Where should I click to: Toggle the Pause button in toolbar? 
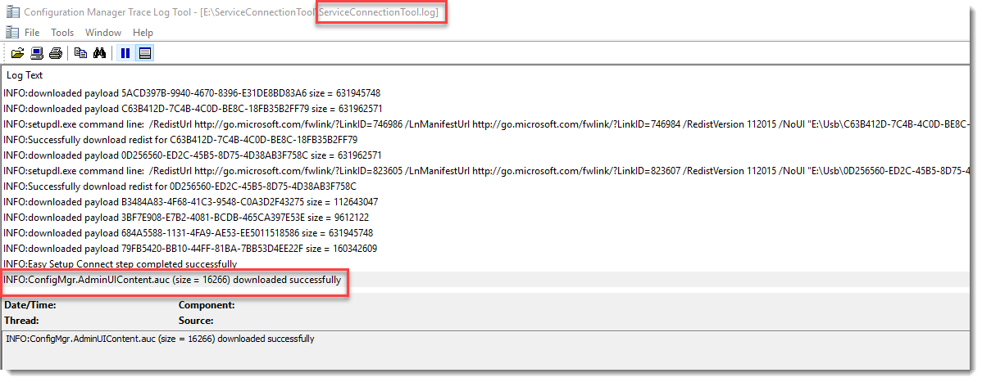pos(125,53)
